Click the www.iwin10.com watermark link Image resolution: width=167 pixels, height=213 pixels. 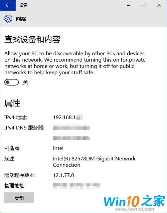[x=135, y=209]
